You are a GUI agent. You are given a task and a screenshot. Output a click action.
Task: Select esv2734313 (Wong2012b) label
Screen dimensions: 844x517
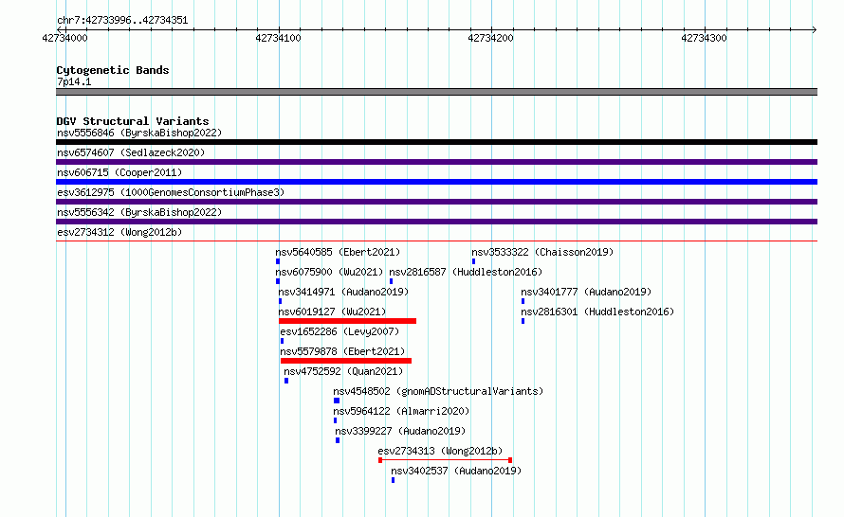click(440, 451)
